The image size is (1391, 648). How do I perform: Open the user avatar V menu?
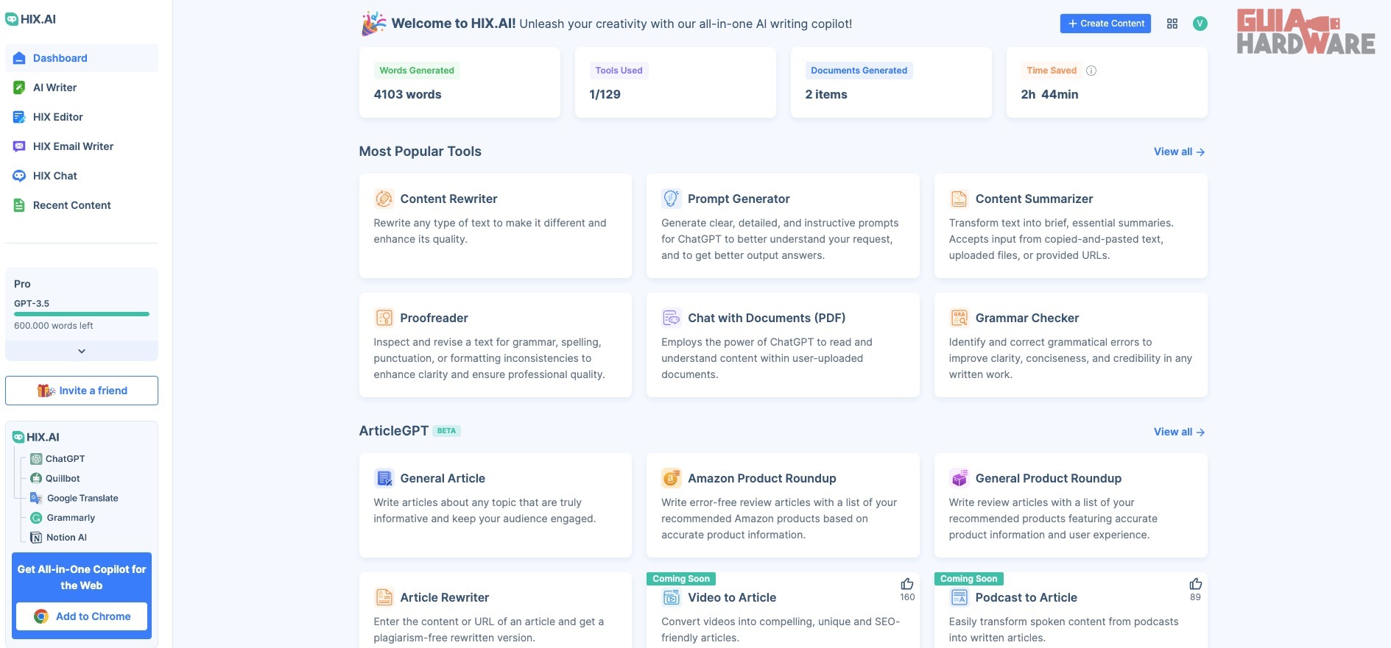(1200, 24)
